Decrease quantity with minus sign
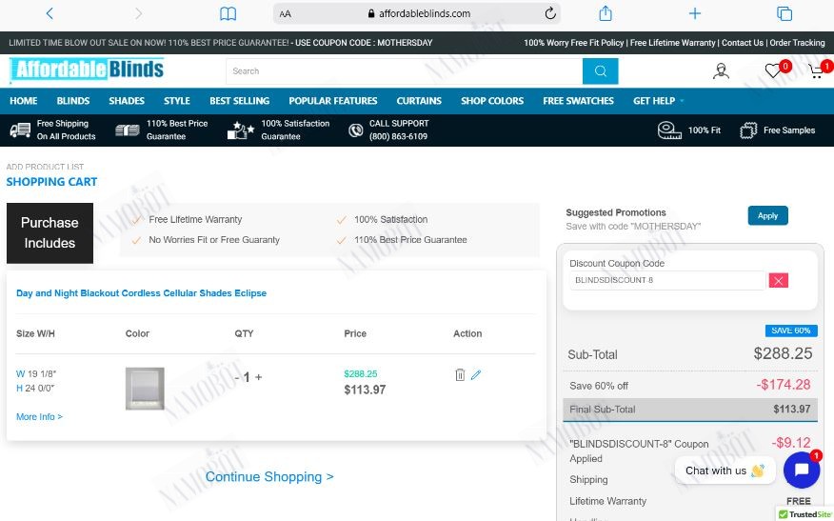Viewport: 834px width, 521px height. tap(237, 377)
